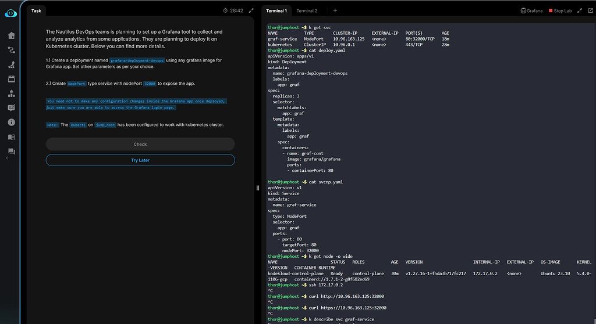Open the chat messages sidebar icon
The width and height of the screenshot is (596, 324).
11,152
